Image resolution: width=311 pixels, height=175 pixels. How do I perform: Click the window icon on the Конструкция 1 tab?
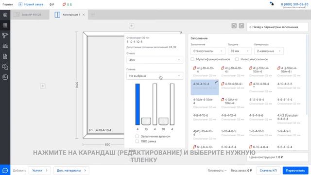pyautogui.click(x=57, y=15)
